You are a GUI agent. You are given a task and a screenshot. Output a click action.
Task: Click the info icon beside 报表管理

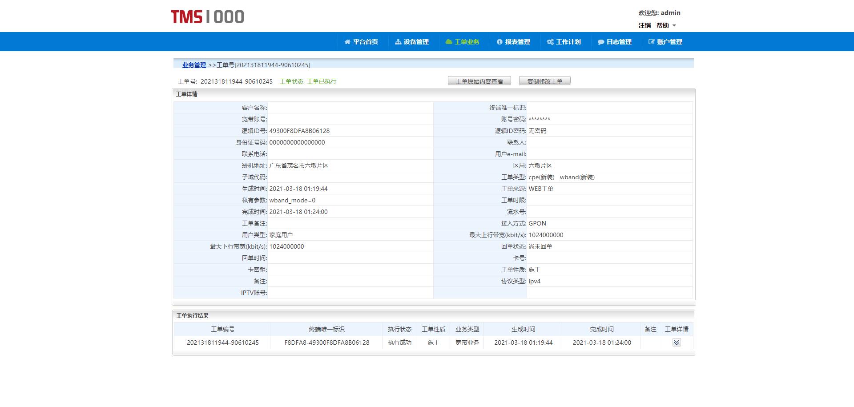(x=500, y=42)
